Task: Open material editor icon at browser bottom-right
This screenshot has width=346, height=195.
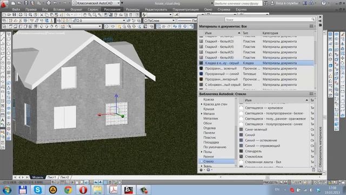Action: click(x=314, y=170)
